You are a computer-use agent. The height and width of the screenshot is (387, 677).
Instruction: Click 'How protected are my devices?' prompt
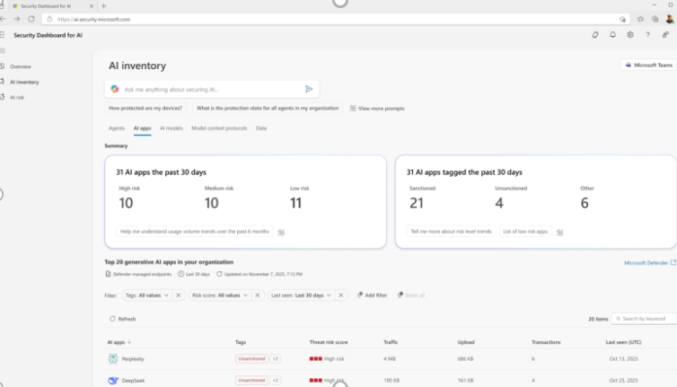point(145,108)
